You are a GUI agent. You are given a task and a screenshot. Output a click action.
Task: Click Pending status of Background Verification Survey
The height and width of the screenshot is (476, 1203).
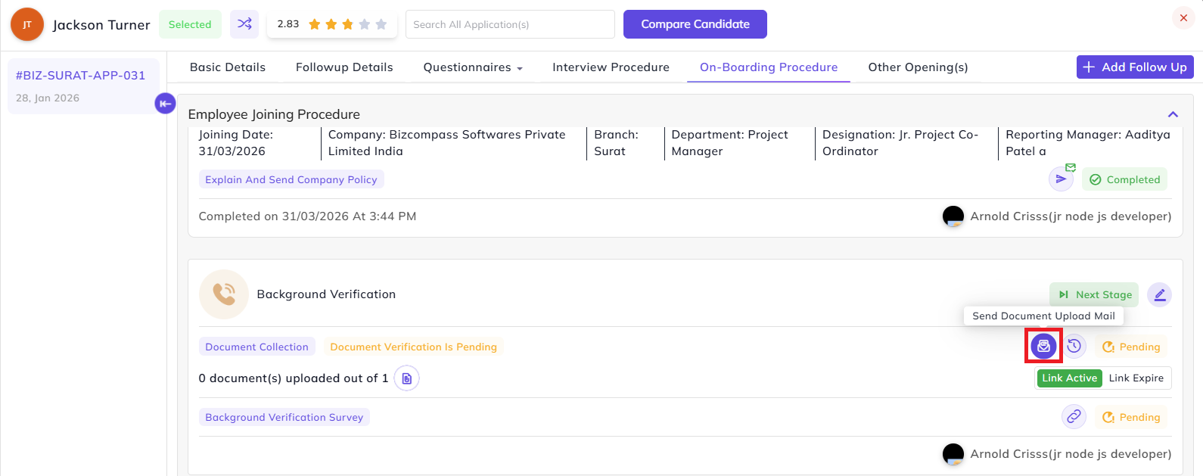pos(1130,417)
